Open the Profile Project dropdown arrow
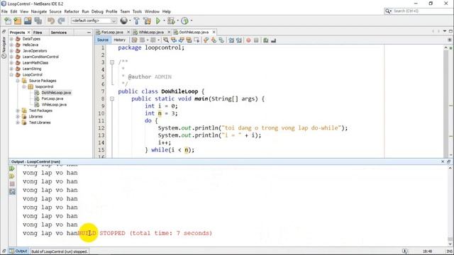 click(191, 21)
